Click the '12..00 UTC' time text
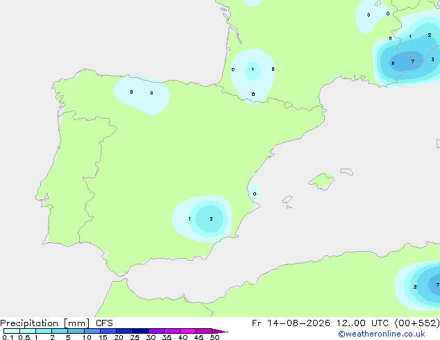This screenshot has height=340, width=440. pos(362,323)
